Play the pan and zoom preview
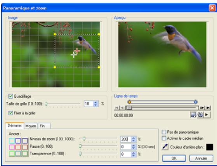Viewport: 217px width, 166px height. coord(207,115)
